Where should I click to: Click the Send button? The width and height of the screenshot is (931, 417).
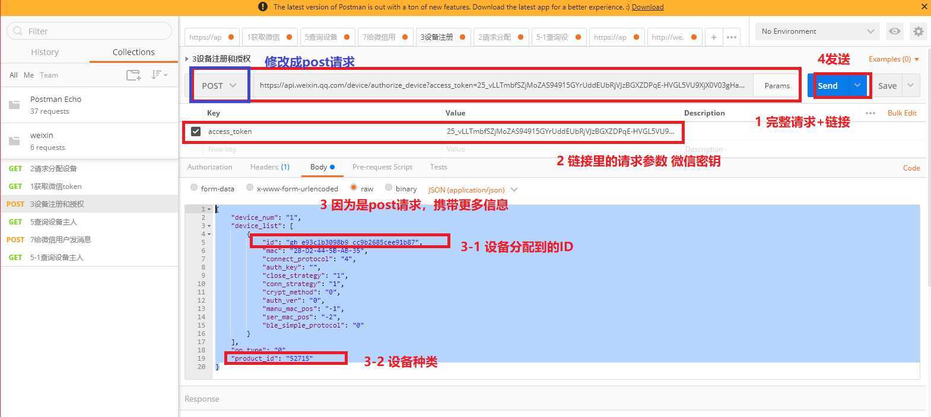click(x=828, y=85)
